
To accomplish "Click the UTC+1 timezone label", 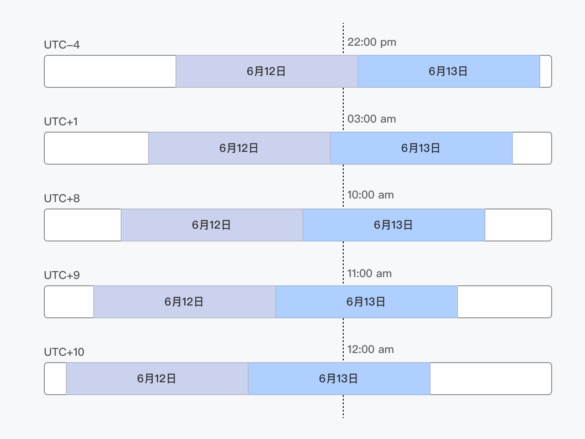I will [61, 122].
